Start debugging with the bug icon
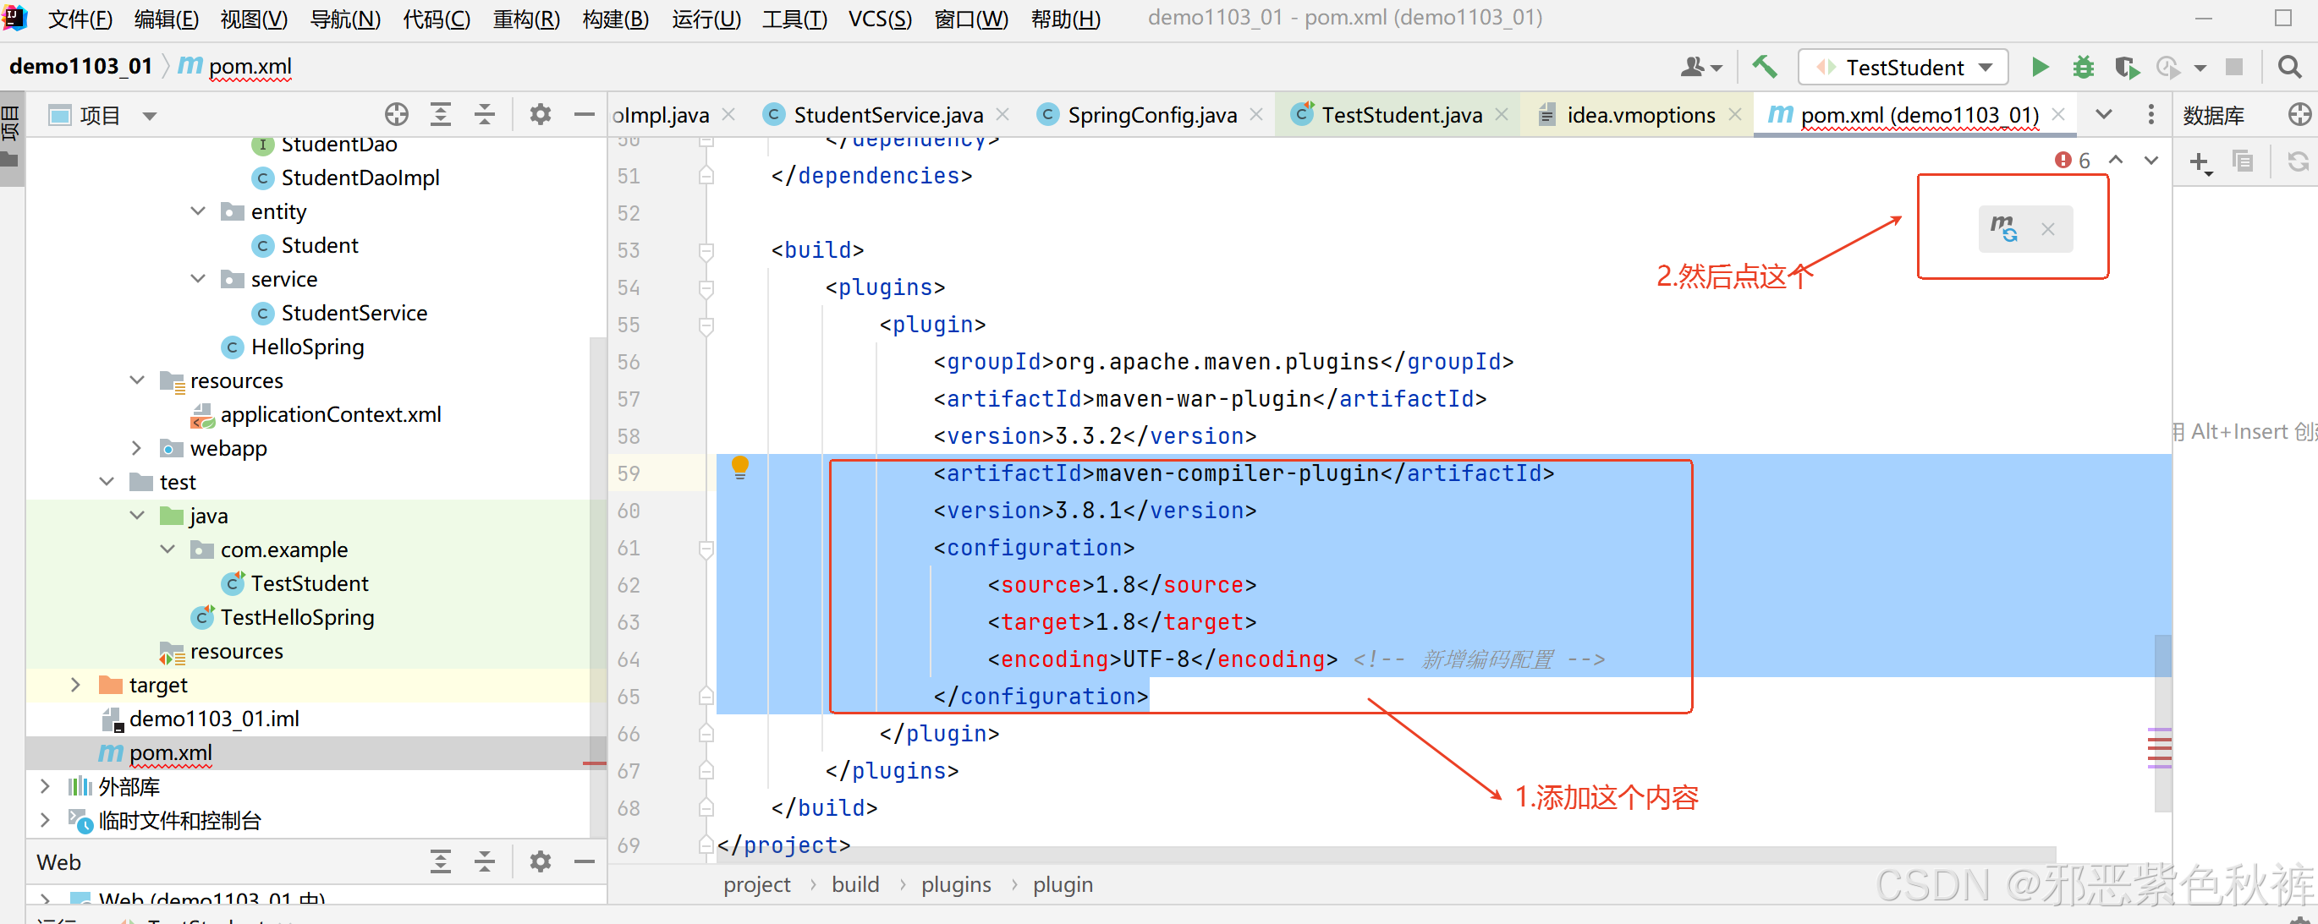2318x924 pixels. click(x=2083, y=68)
